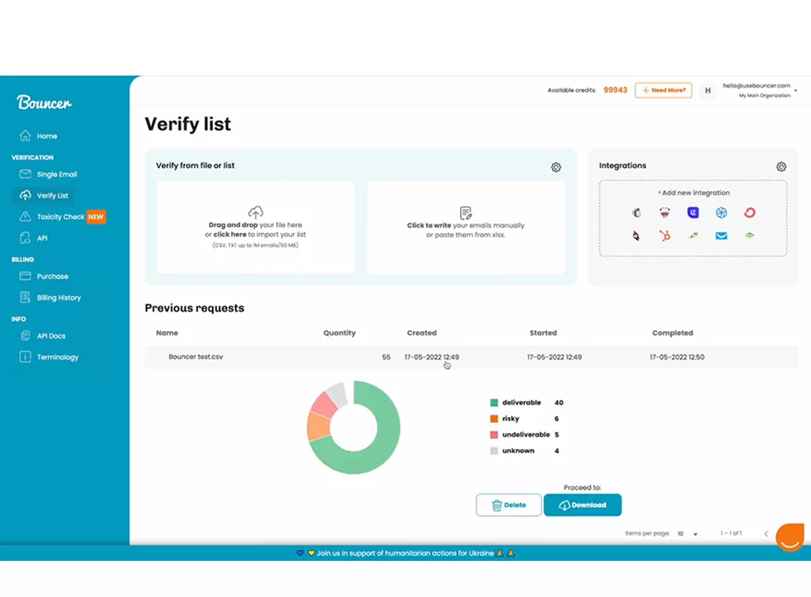Viewport: 811px width, 597px height.
Task: Click the API icon in sidebar
Action: coord(25,238)
